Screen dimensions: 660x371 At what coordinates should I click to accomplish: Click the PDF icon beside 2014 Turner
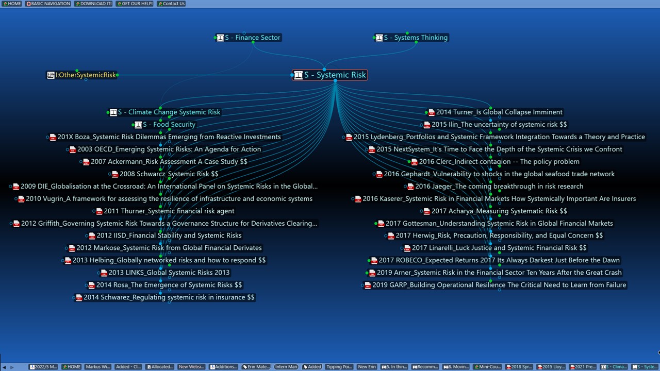point(431,112)
